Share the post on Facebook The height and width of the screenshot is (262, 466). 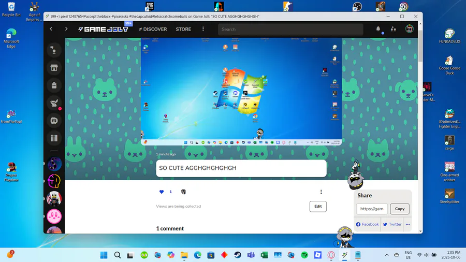click(367, 224)
